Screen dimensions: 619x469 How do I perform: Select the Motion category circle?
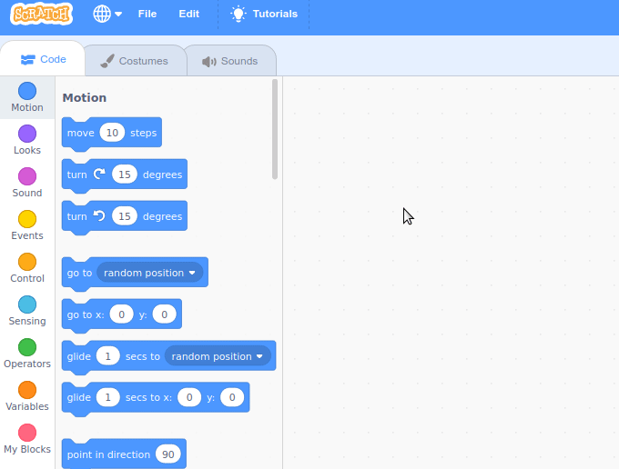(27, 91)
